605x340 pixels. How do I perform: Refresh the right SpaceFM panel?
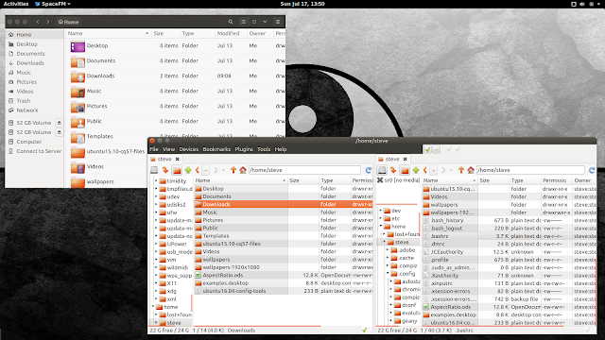(592, 170)
